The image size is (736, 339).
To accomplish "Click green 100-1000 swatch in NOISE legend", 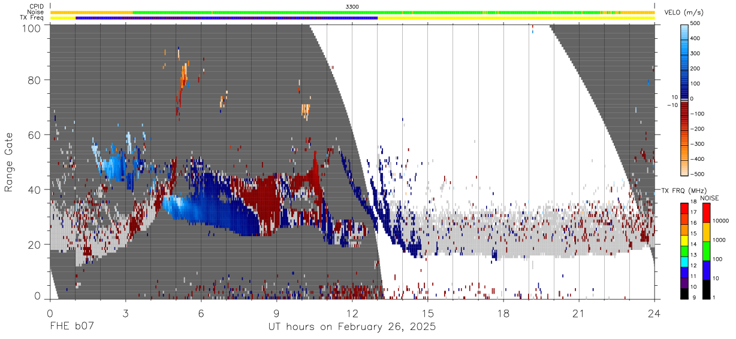I will tap(707, 251).
